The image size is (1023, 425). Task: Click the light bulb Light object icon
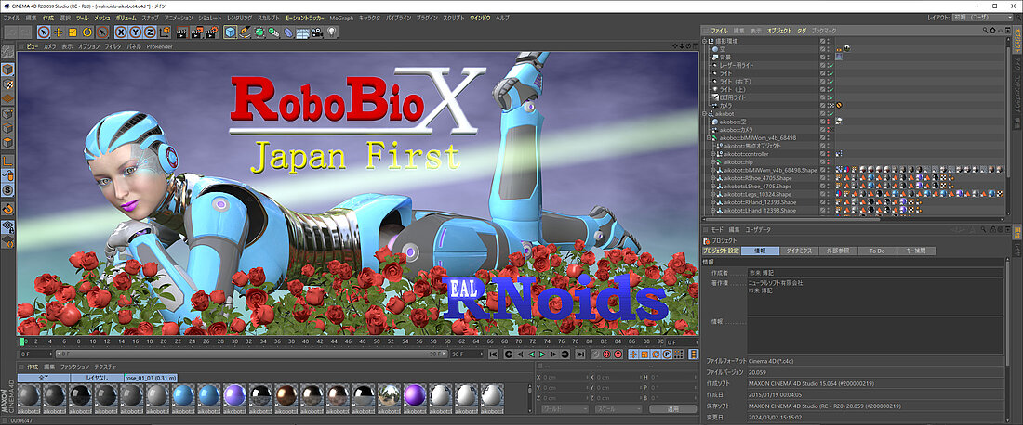332,32
